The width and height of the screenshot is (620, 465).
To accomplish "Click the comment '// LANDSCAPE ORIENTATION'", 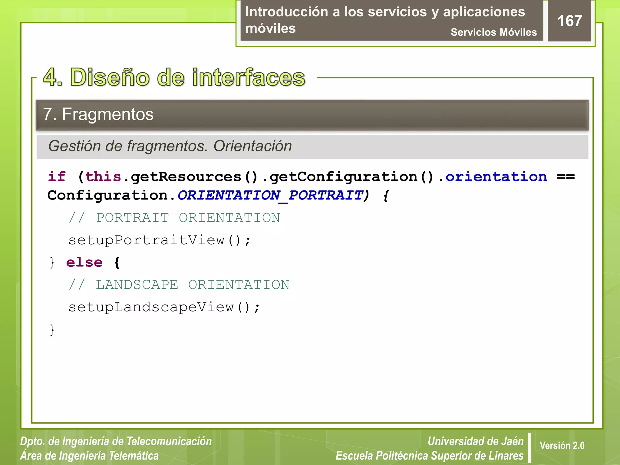I will [179, 285].
